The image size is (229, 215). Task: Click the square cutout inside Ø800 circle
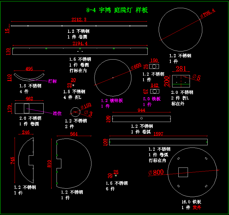tap(183, 172)
